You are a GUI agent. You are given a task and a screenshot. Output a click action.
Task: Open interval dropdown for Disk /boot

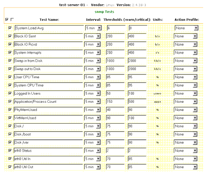tap(92, 135)
